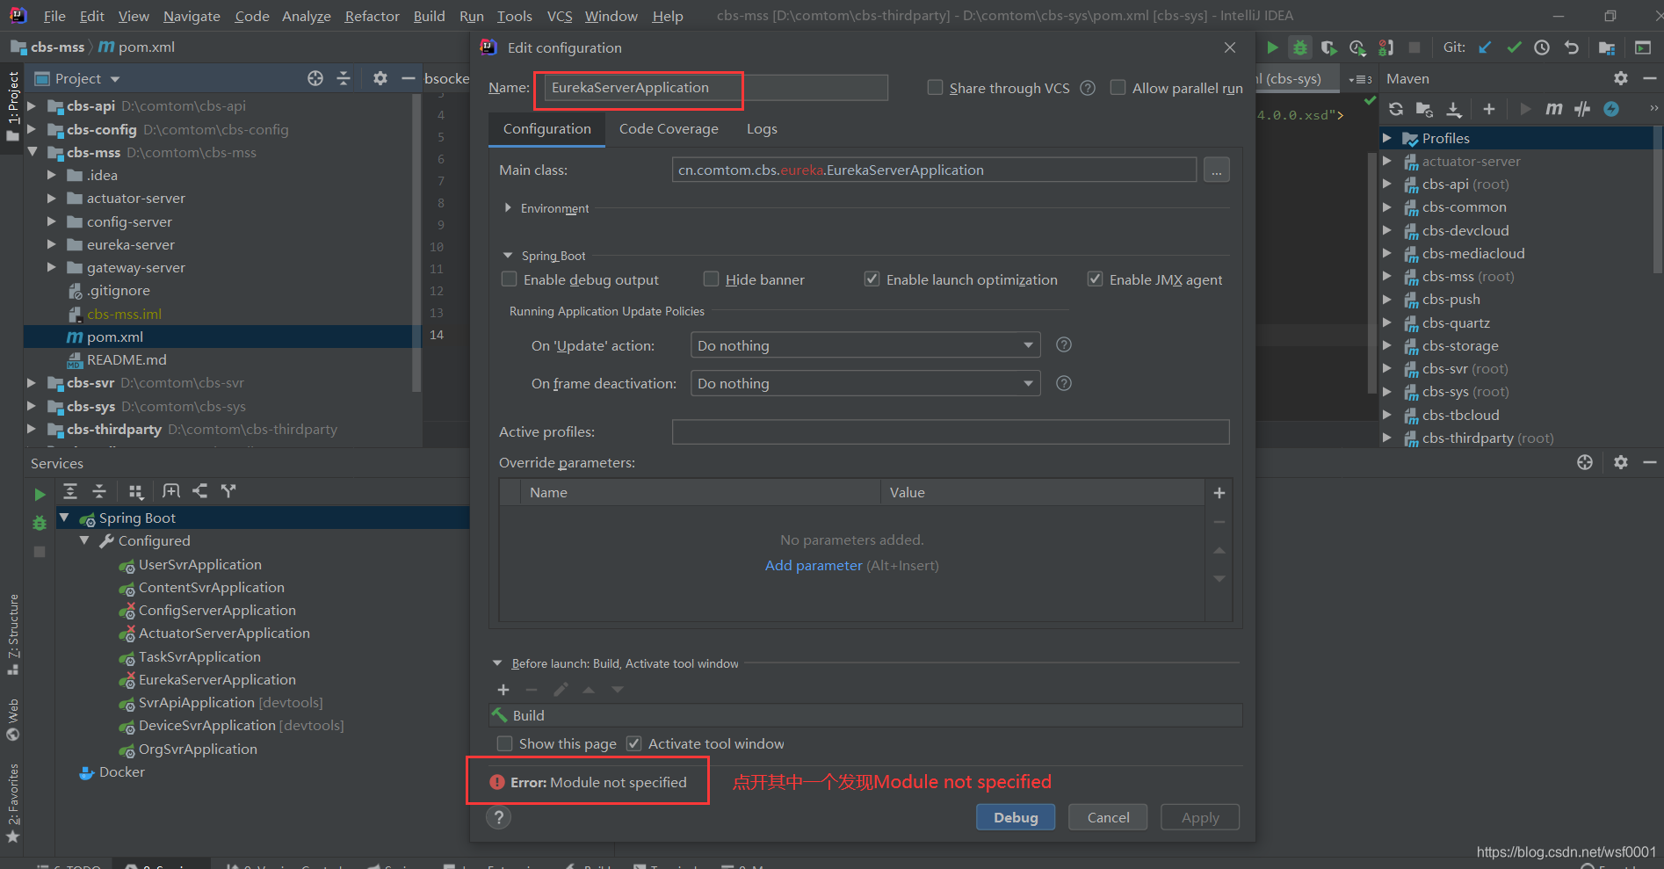1664x869 pixels.
Task: Click the Apply button
Action: [x=1200, y=817]
